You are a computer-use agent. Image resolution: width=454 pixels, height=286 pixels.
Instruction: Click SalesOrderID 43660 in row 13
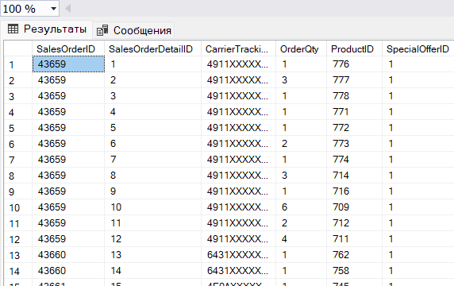[68, 255]
